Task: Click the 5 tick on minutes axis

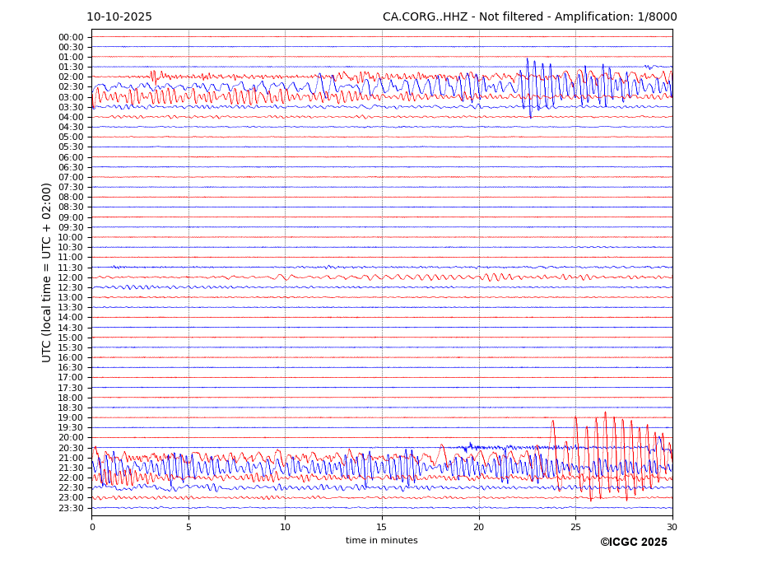Action: tap(188, 527)
